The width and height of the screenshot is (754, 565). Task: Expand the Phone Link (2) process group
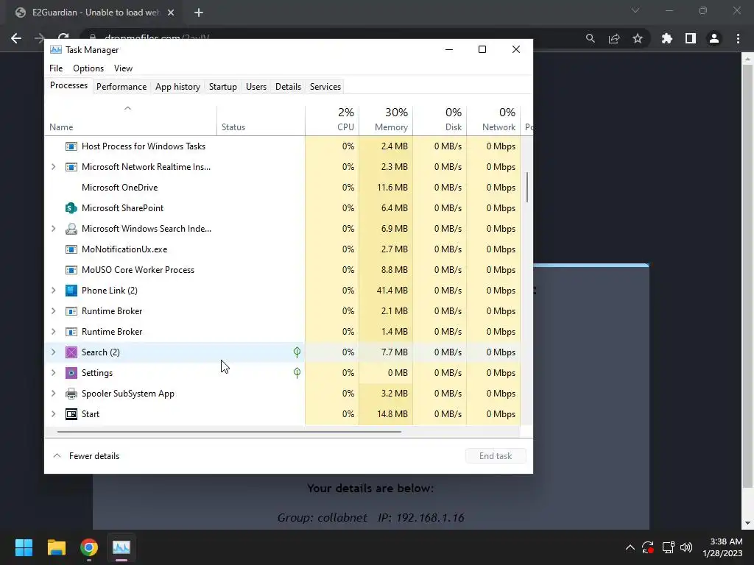pos(53,291)
